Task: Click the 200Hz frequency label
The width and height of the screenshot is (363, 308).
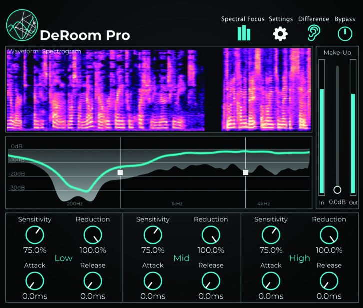Action: coord(75,204)
